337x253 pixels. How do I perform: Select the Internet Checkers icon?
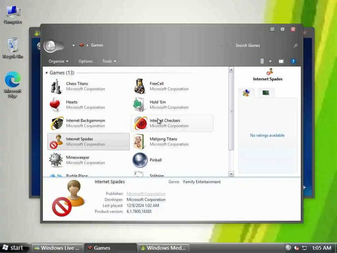coord(141,123)
